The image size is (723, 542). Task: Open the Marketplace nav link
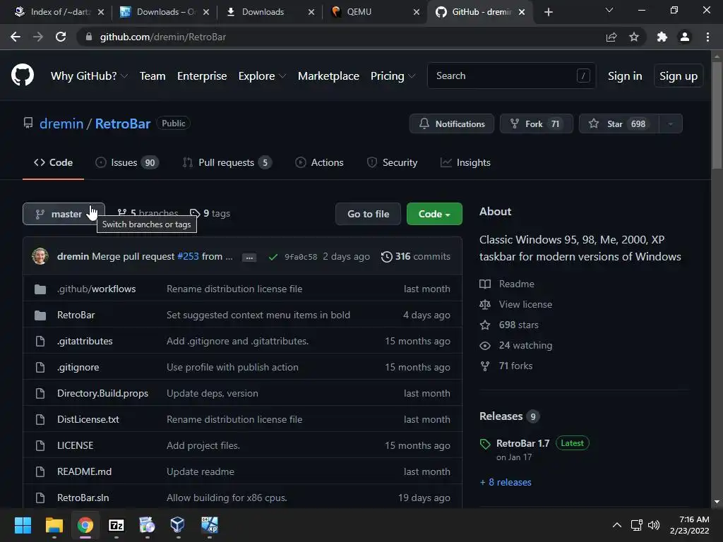point(328,76)
